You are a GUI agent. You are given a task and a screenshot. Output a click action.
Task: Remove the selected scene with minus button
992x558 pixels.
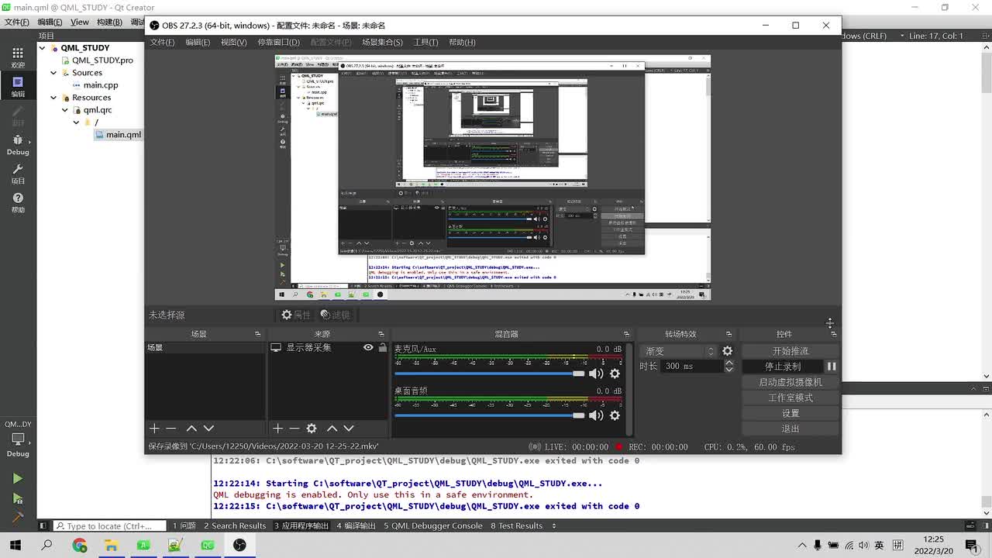coord(171,428)
